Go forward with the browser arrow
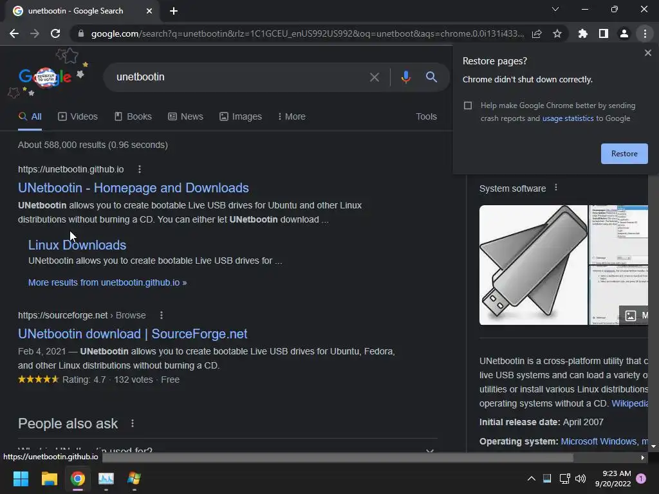Image resolution: width=659 pixels, height=494 pixels. click(35, 33)
